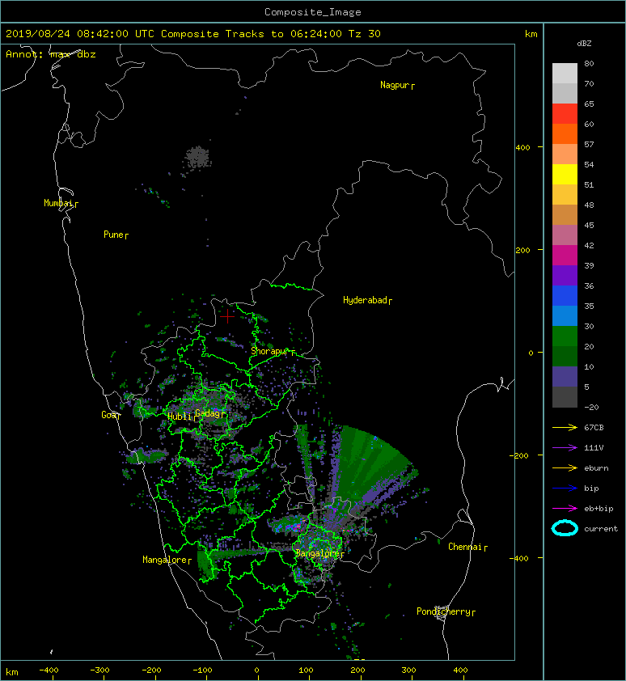
Task: Pick the purple 36-39 dBZ swatch
Action: point(565,275)
